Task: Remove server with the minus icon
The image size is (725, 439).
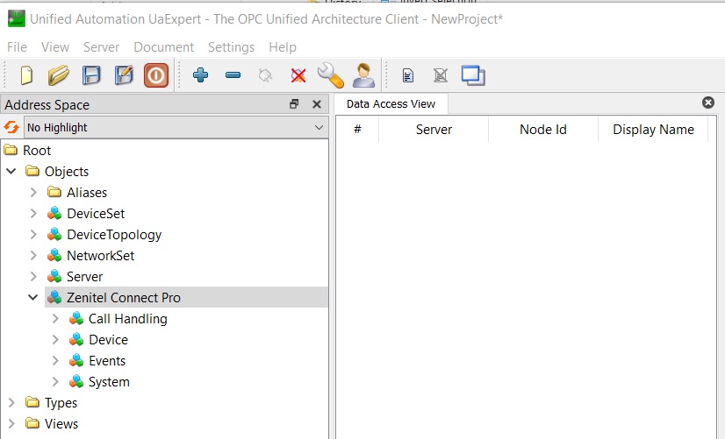Action: point(233,74)
